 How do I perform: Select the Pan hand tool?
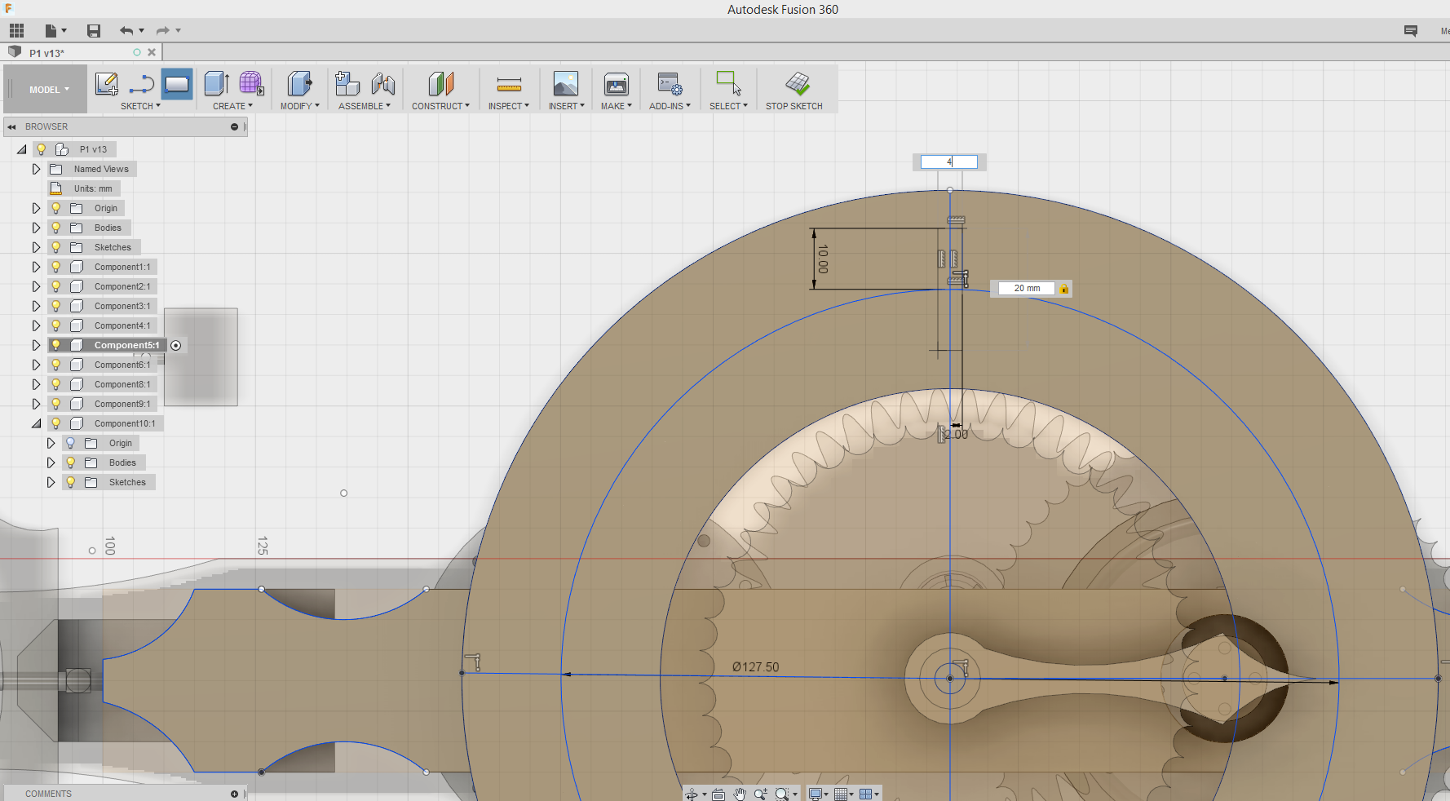(740, 794)
